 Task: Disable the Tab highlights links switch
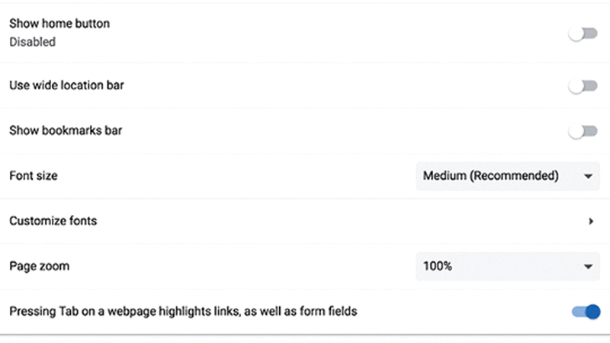pos(586,311)
